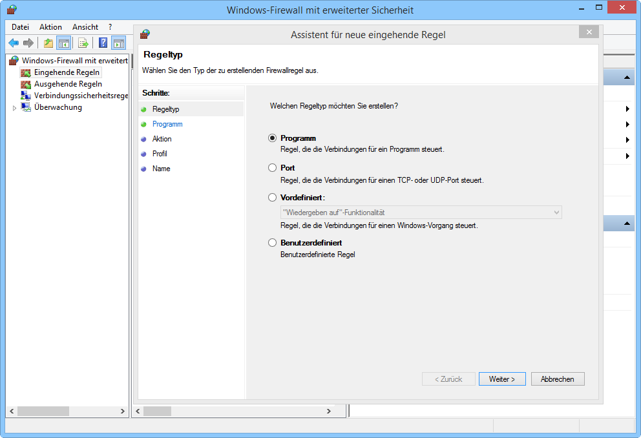Click the disabled < Zurück button

click(448, 379)
